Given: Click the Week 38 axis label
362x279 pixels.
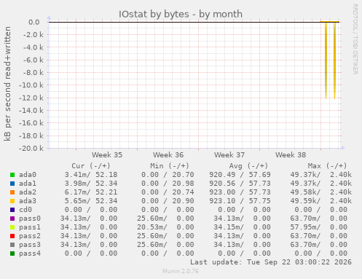Looking at the screenshot, I should (291, 155).
